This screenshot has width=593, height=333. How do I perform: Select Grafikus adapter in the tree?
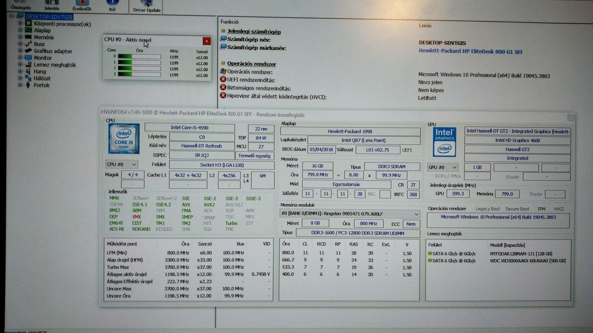53,51
